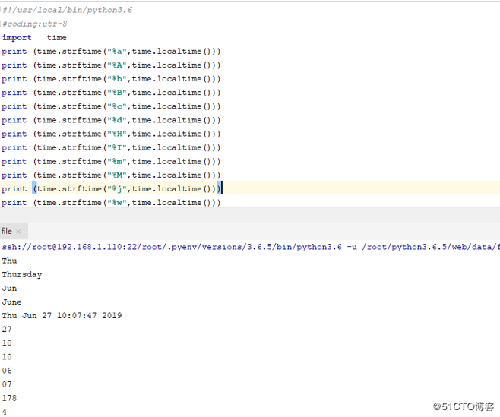Viewport: 500px width, 417px height.
Task: Click the print line with "%I" format
Action: pos(111,147)
